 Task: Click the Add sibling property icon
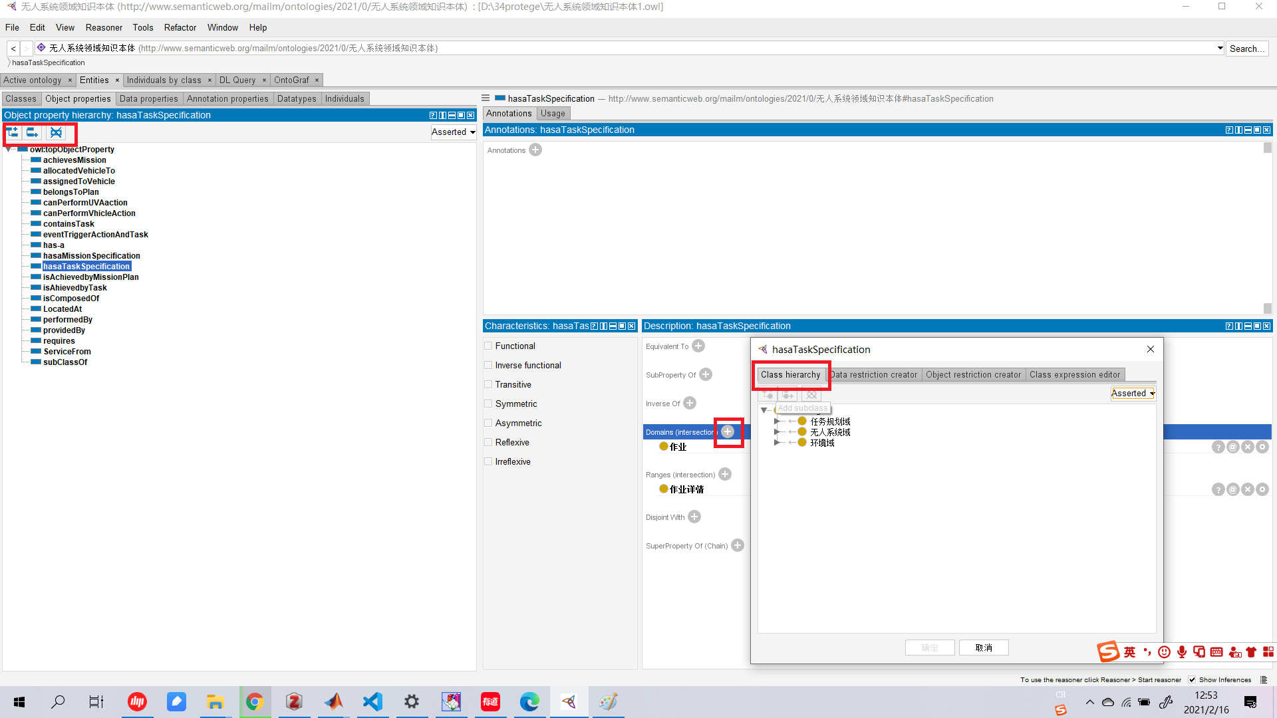click(x=32, y=132)
